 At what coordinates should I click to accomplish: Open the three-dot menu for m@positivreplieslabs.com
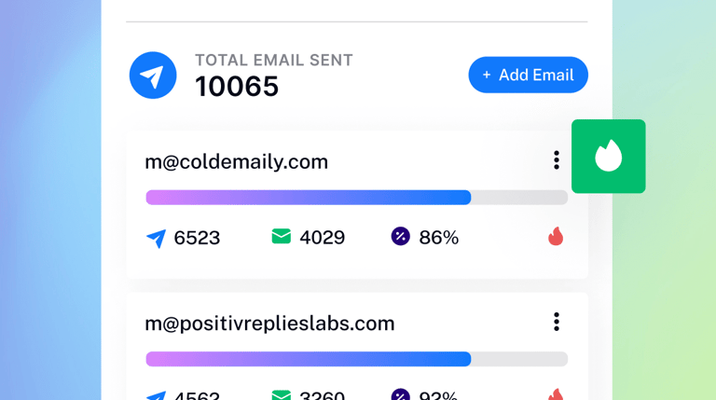pos(557,322)
